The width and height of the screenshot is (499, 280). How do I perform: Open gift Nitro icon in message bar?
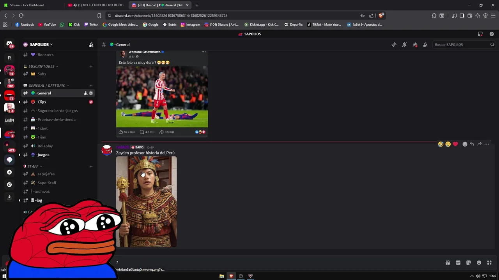448,263
